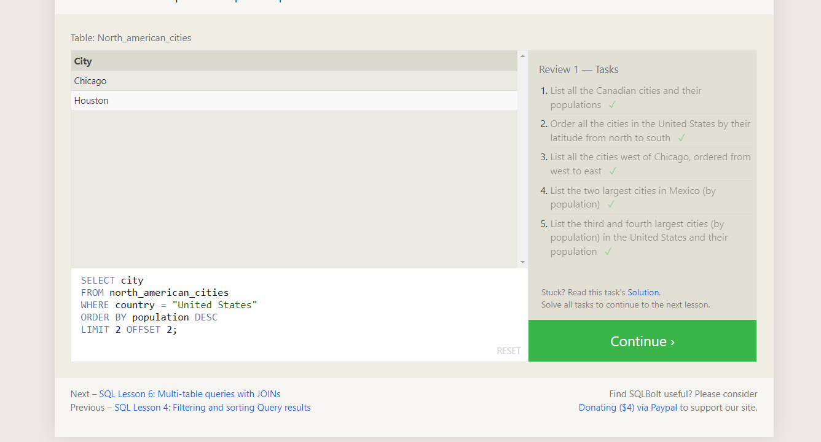
Task: Reset the SQL query with RESET
Action: (508, 351)
